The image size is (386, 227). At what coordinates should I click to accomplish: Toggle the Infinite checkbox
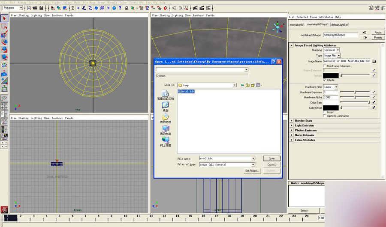(x=325, y=80)
